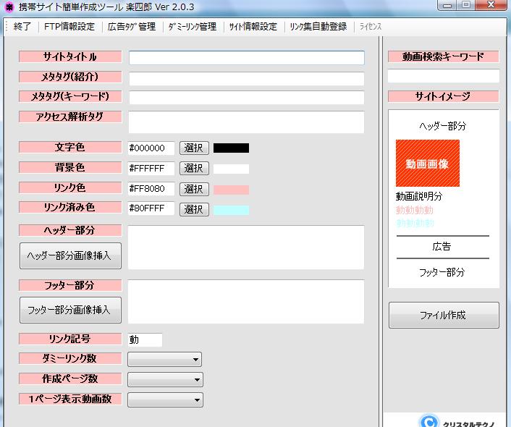Click the 広告 preview text
This screenshot has width=511, height=427.
click(442, 246)
